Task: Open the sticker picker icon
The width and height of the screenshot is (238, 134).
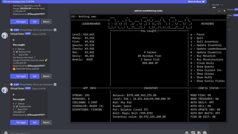Action: (x=199, y=133)
